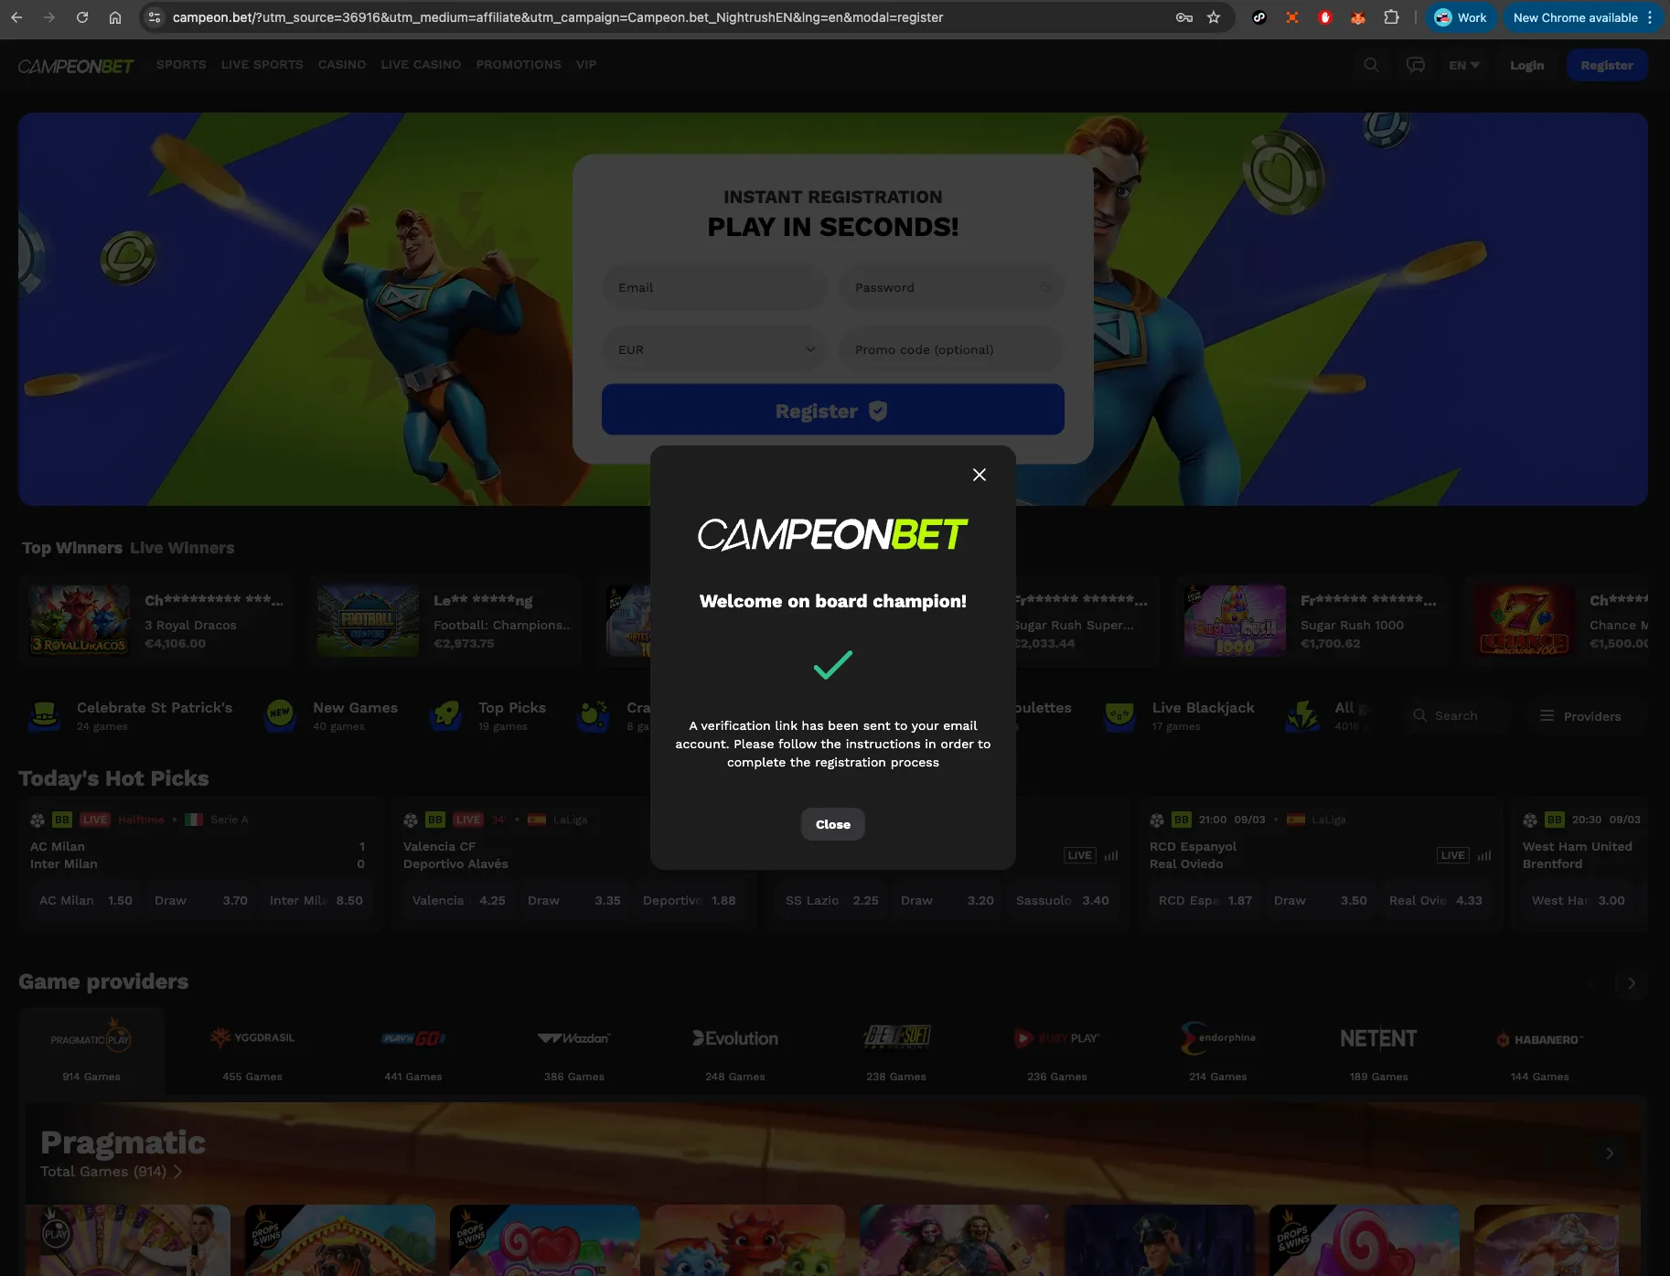Select Play'n GO provider logo

[413, 1038]
